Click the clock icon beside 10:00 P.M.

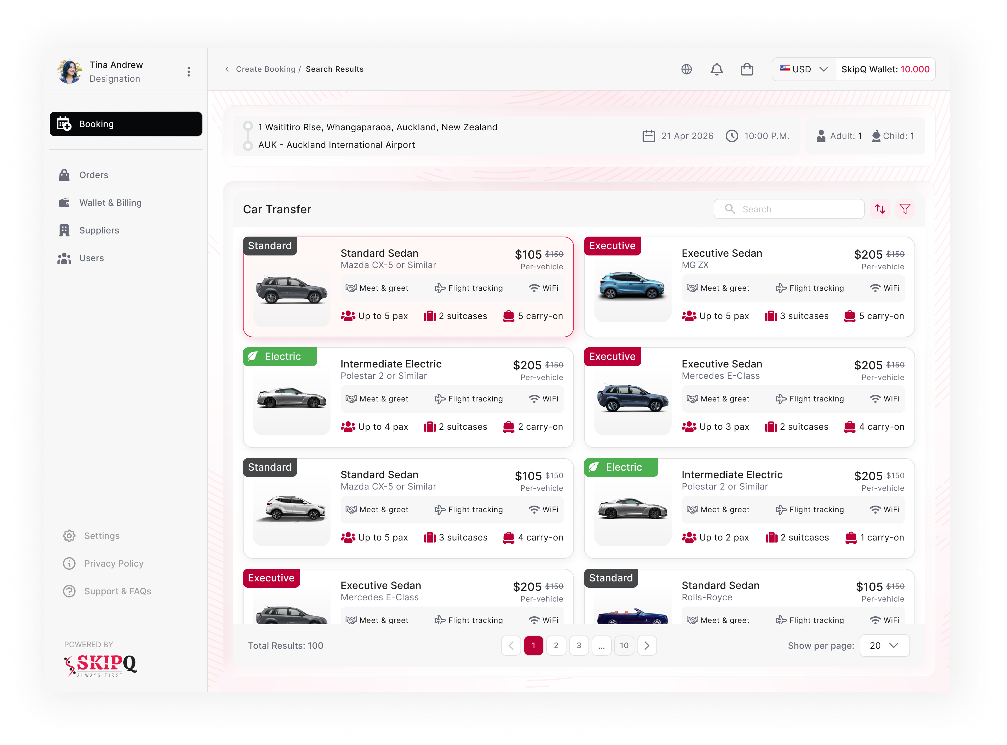tap(731, 136)
